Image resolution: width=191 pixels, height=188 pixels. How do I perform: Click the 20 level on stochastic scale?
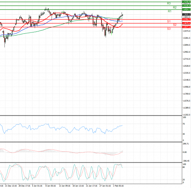(184, 180)
